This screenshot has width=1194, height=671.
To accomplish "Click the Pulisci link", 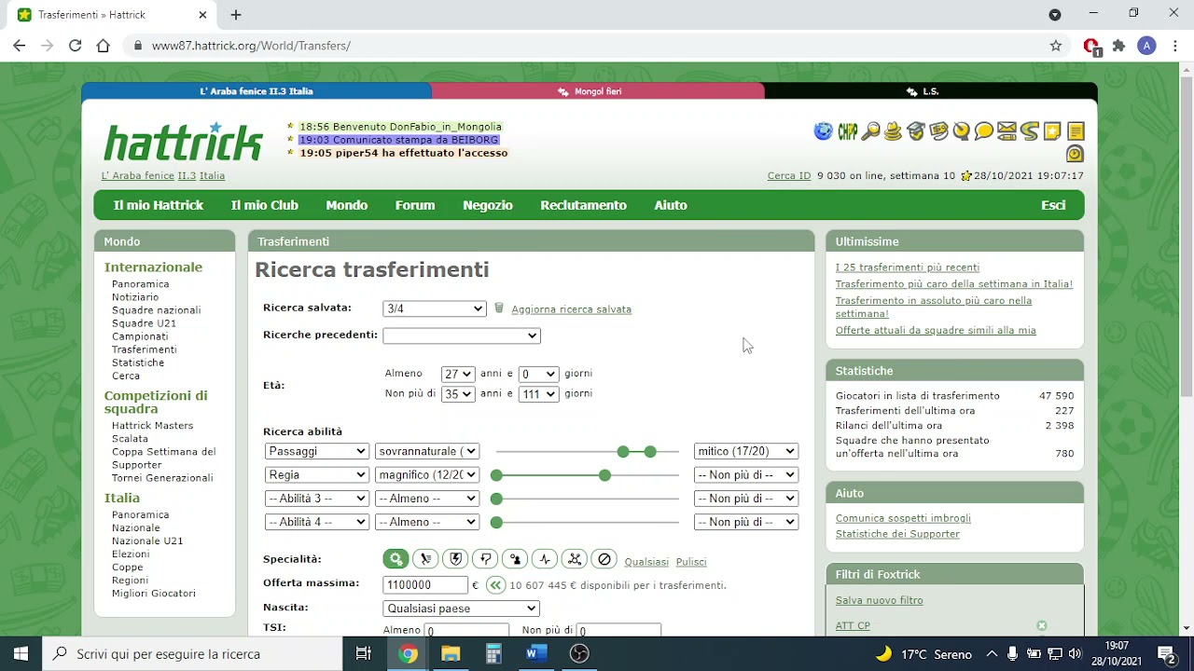I will (691, 562).
